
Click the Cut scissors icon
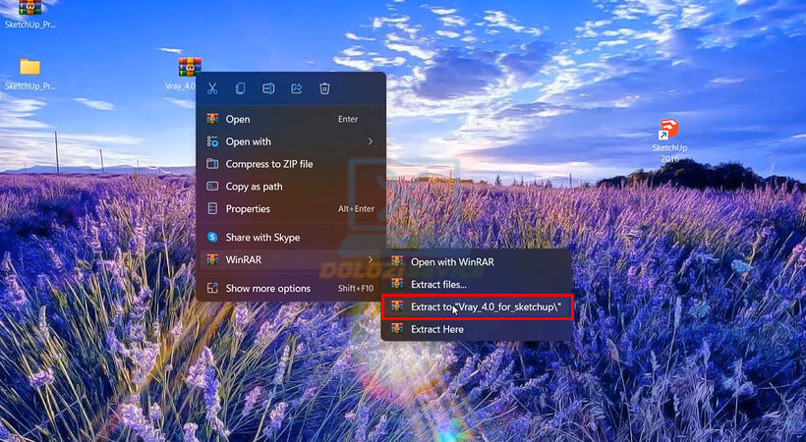[211, 88]
